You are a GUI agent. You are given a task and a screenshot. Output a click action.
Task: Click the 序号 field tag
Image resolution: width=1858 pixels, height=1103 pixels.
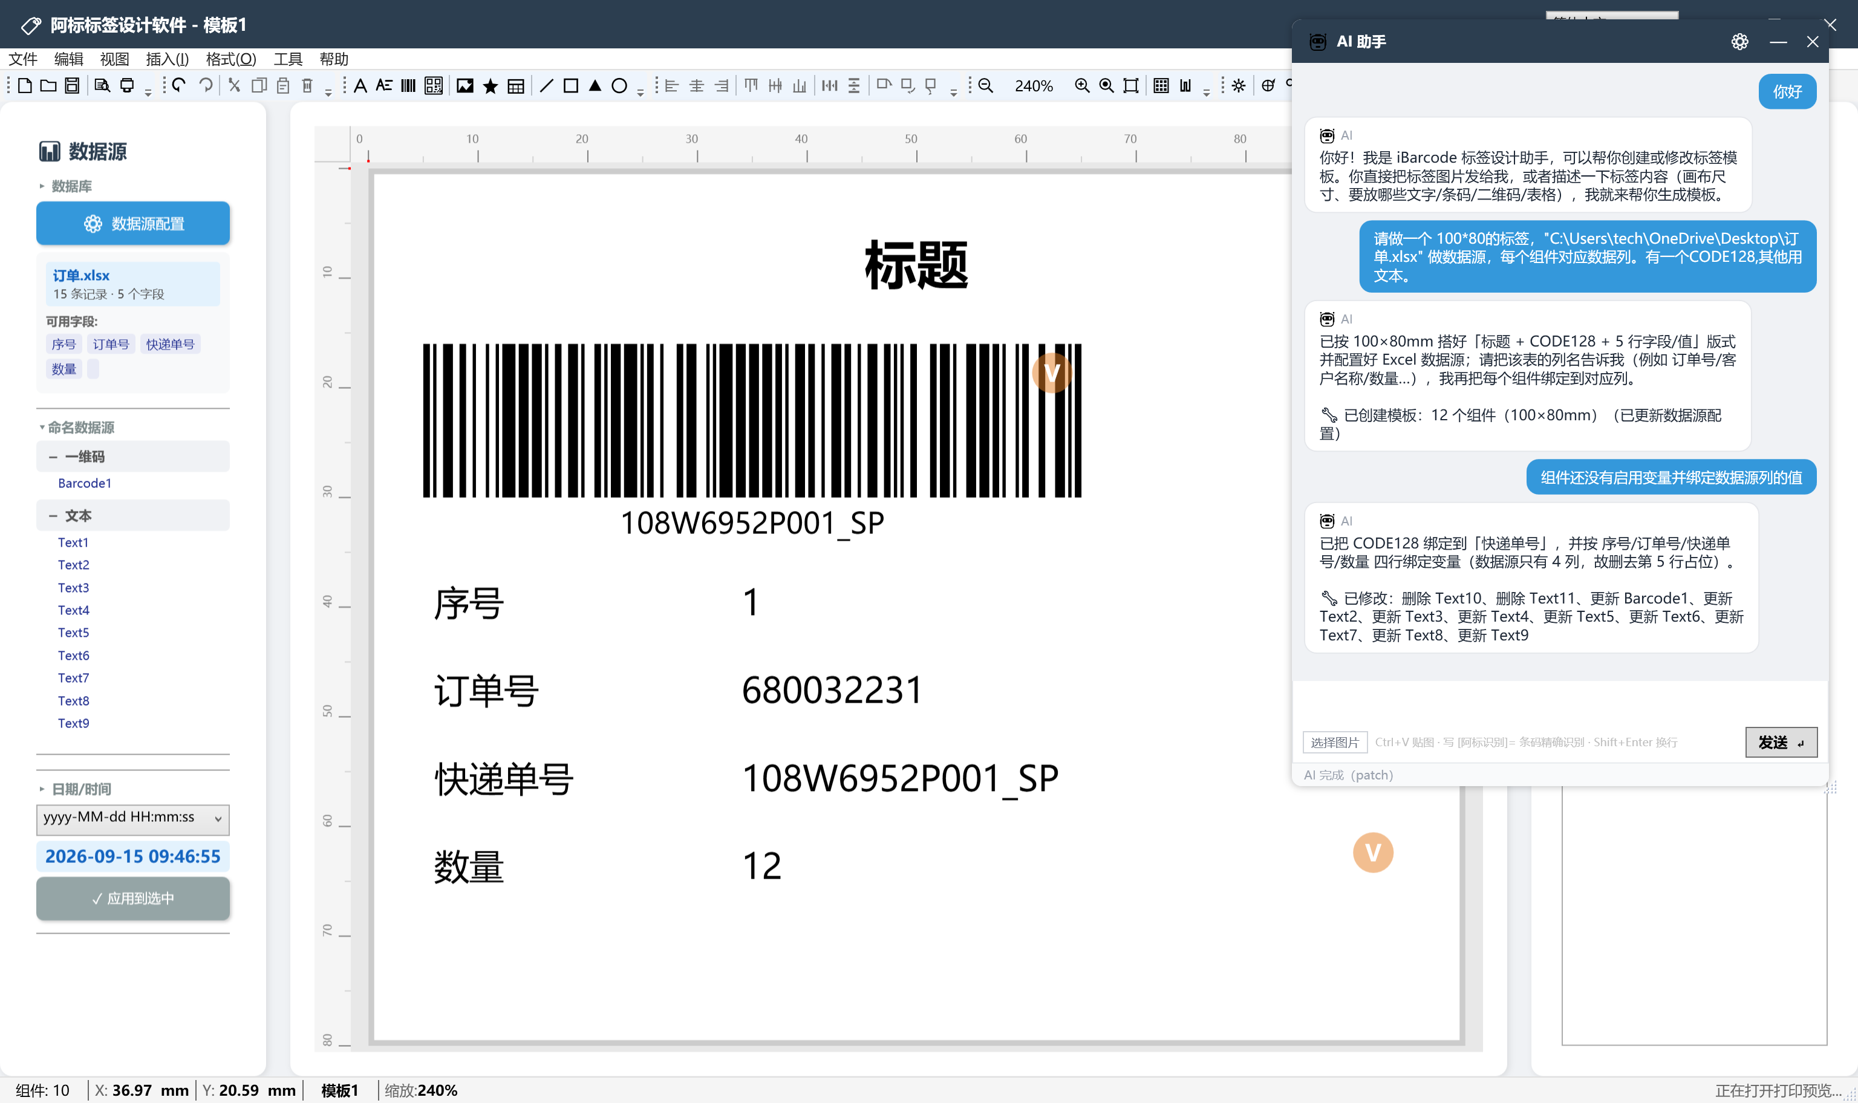click(x=64, y=344)
